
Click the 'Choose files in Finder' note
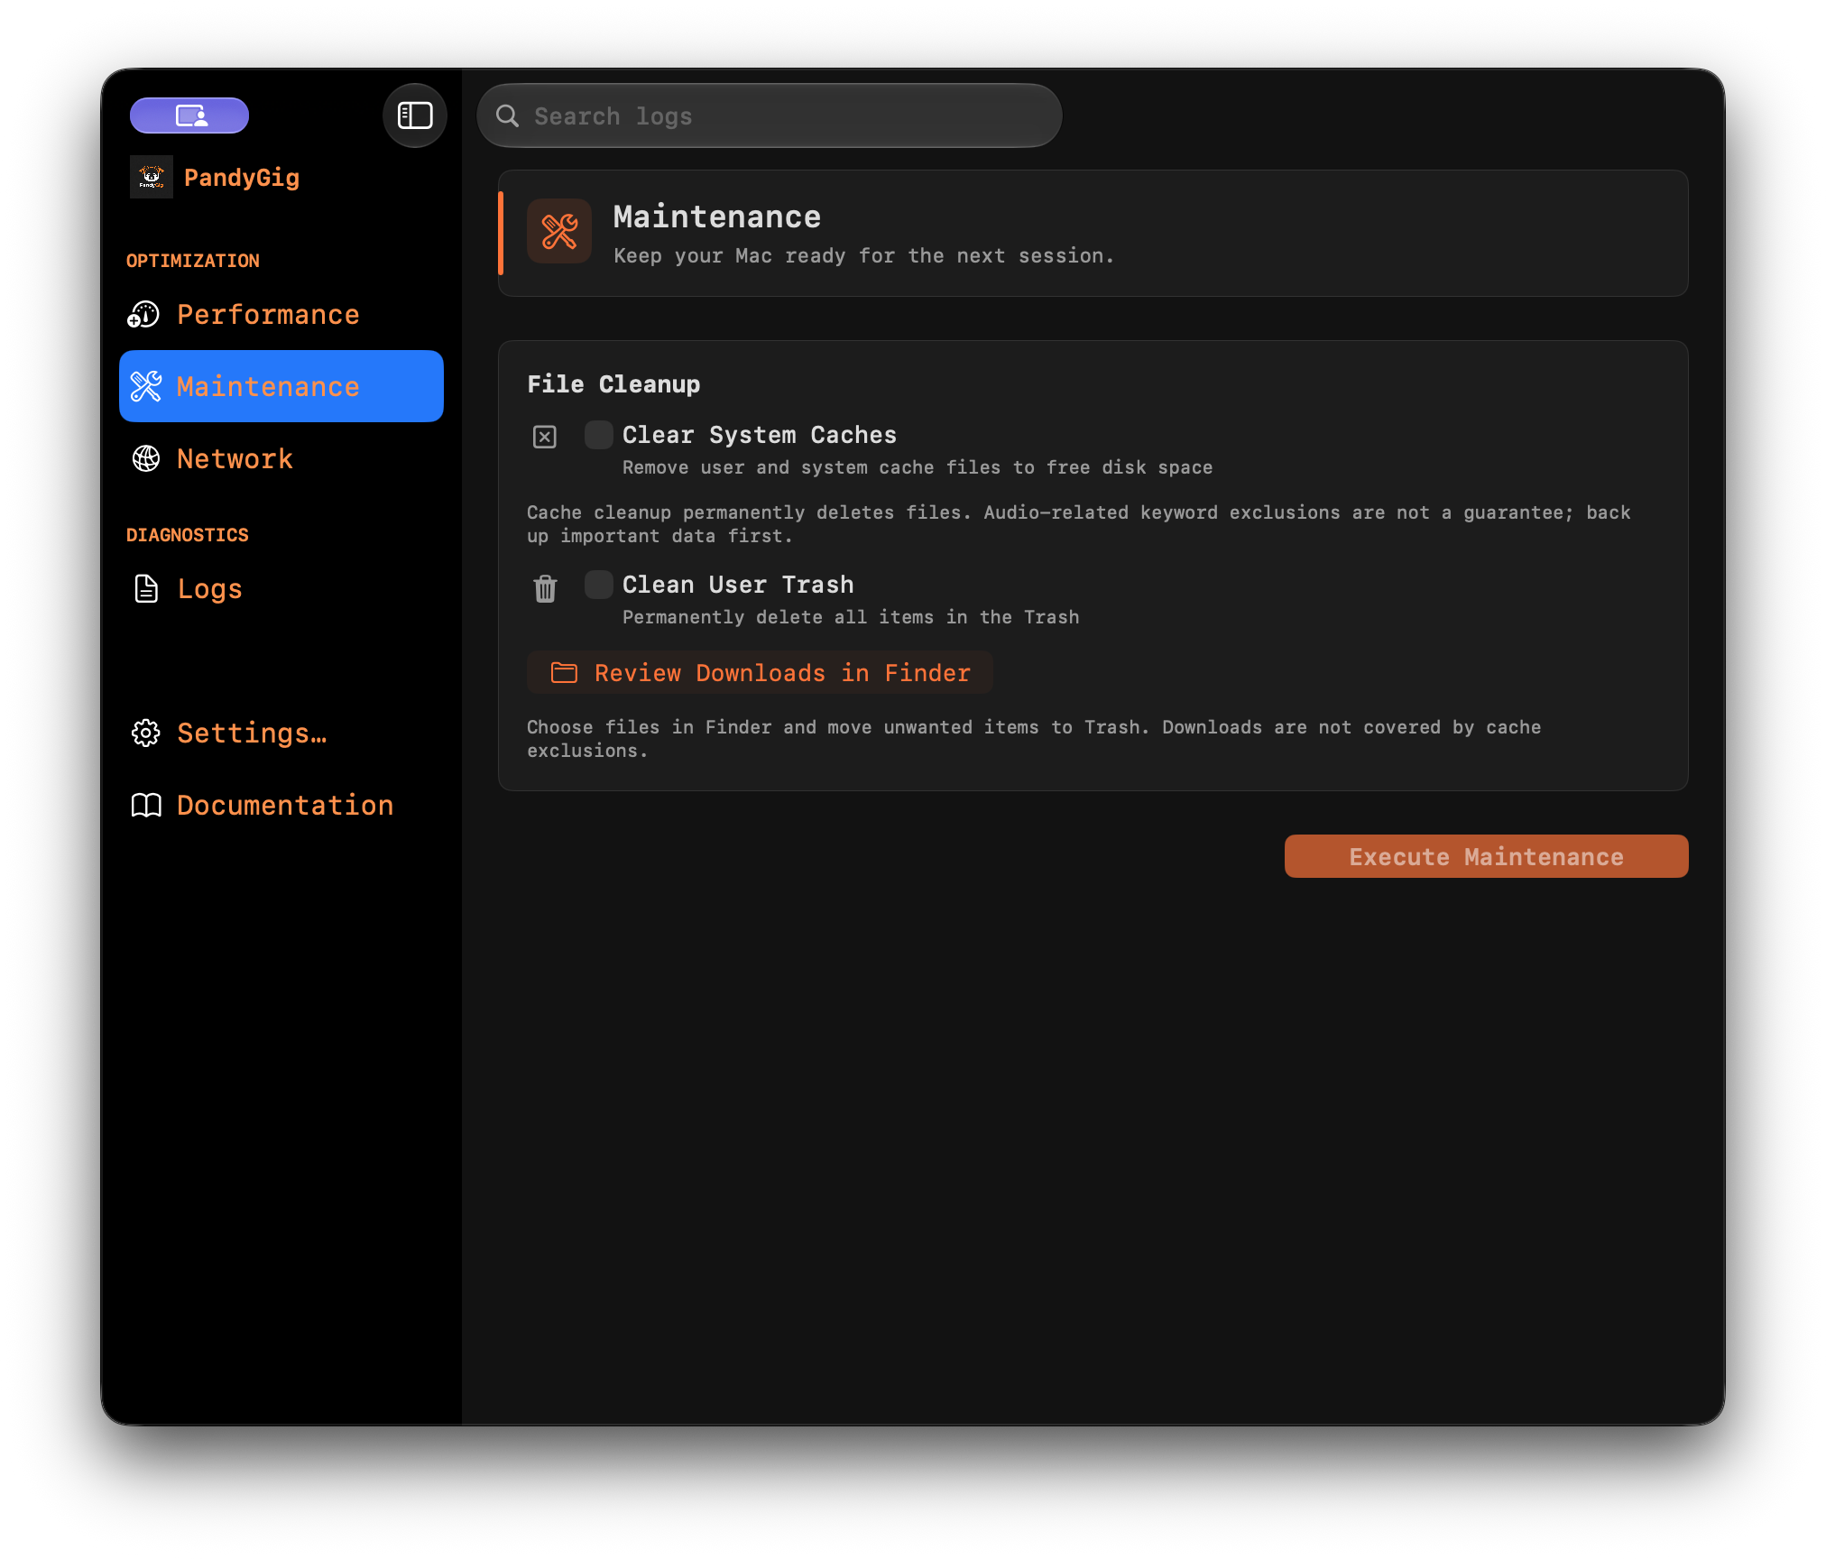1034,739
